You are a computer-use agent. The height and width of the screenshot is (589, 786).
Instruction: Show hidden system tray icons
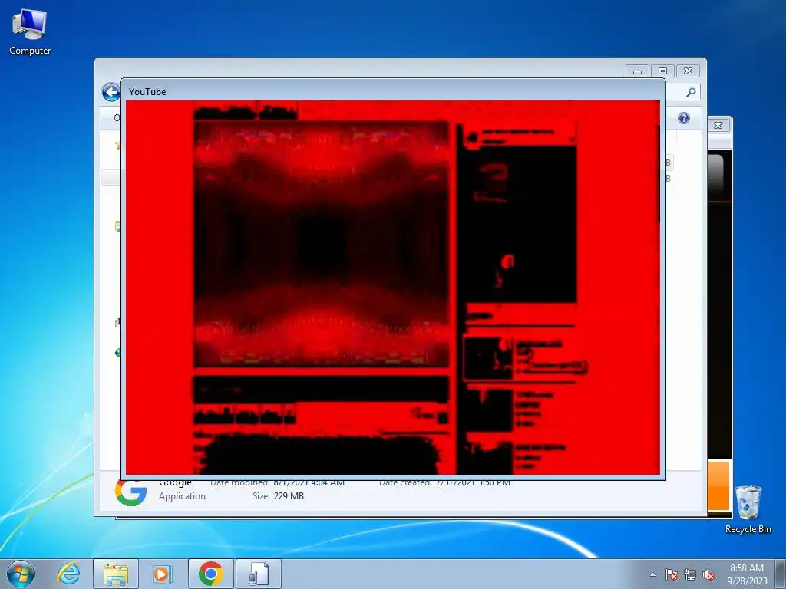[x=652, y=574]
